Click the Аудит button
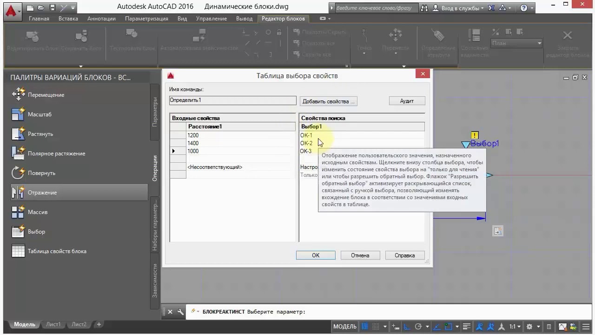The image size is (595, 335). point(407,101)
